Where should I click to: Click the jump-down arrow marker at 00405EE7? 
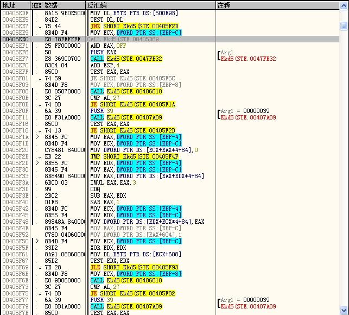click(40, 26)
